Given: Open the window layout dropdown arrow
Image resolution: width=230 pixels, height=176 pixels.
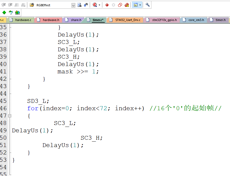Looking at the screenshot, I should 140,5.
